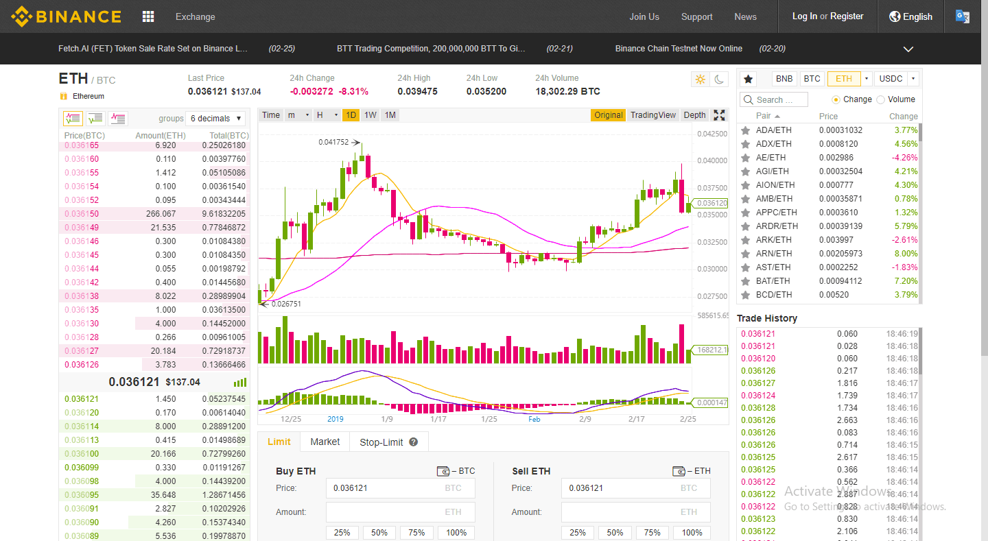The width and height of the screenshot is (988, 541).
Task: Open the Join Us link
Action: (x=644, y=16)
